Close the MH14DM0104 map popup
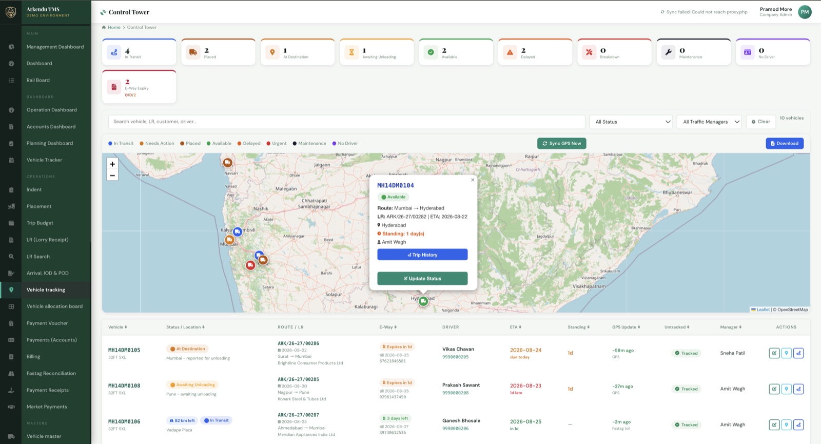The height and width of the screenshot is (444, 821). (x=473, y=180)
